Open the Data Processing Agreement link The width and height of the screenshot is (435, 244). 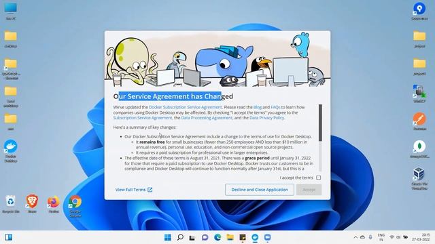point(207,117)
